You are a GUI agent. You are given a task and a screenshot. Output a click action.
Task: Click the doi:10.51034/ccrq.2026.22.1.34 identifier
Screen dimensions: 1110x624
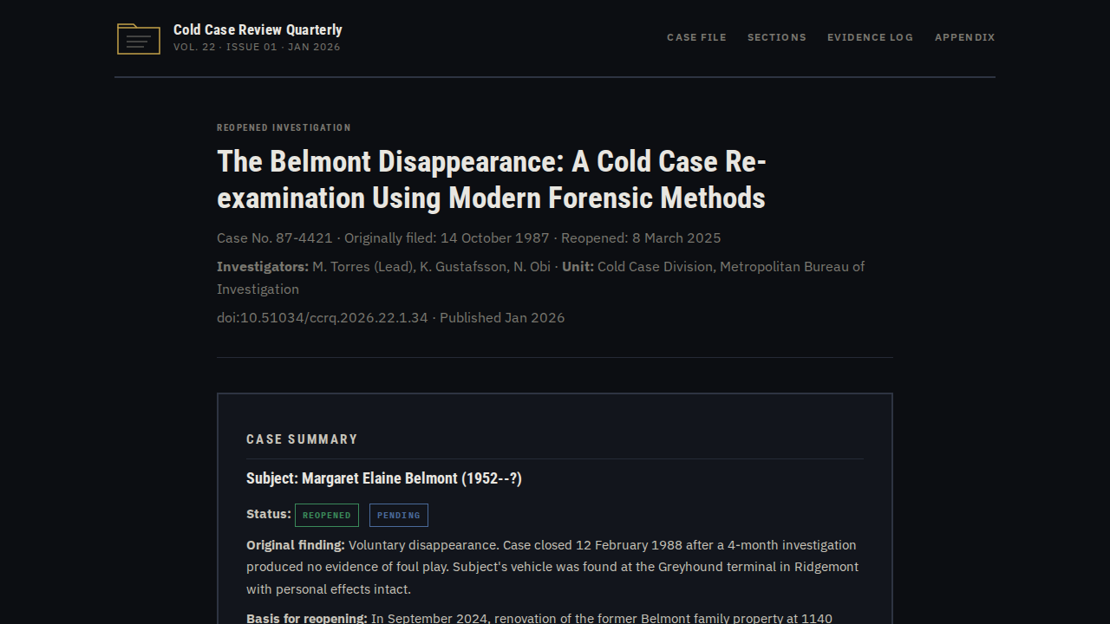(323, 317)
